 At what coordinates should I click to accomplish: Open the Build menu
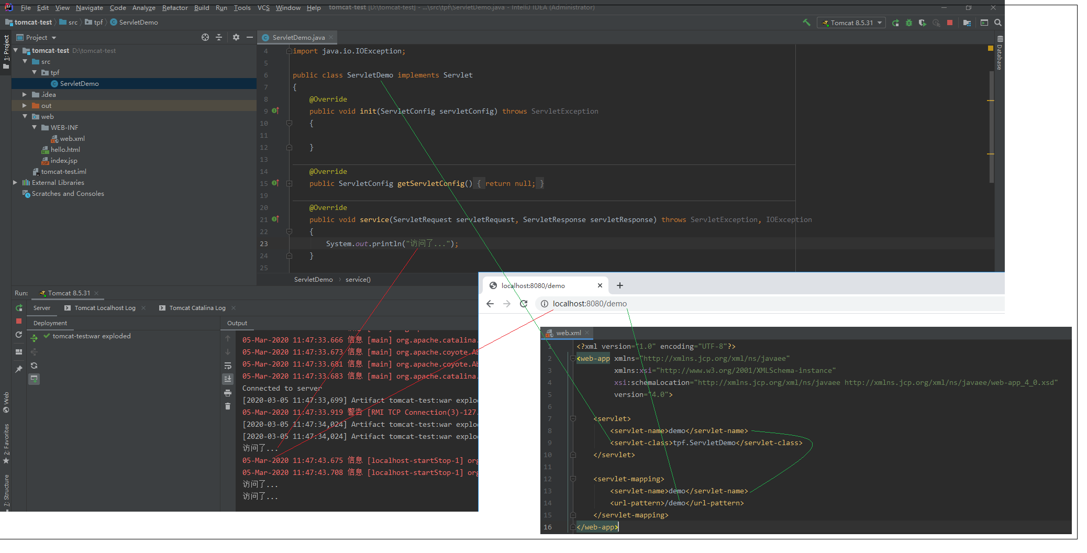[202, 8]
